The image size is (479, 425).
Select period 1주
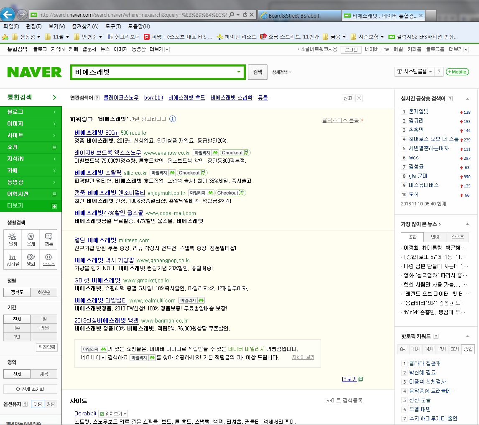tap(17, 328)
